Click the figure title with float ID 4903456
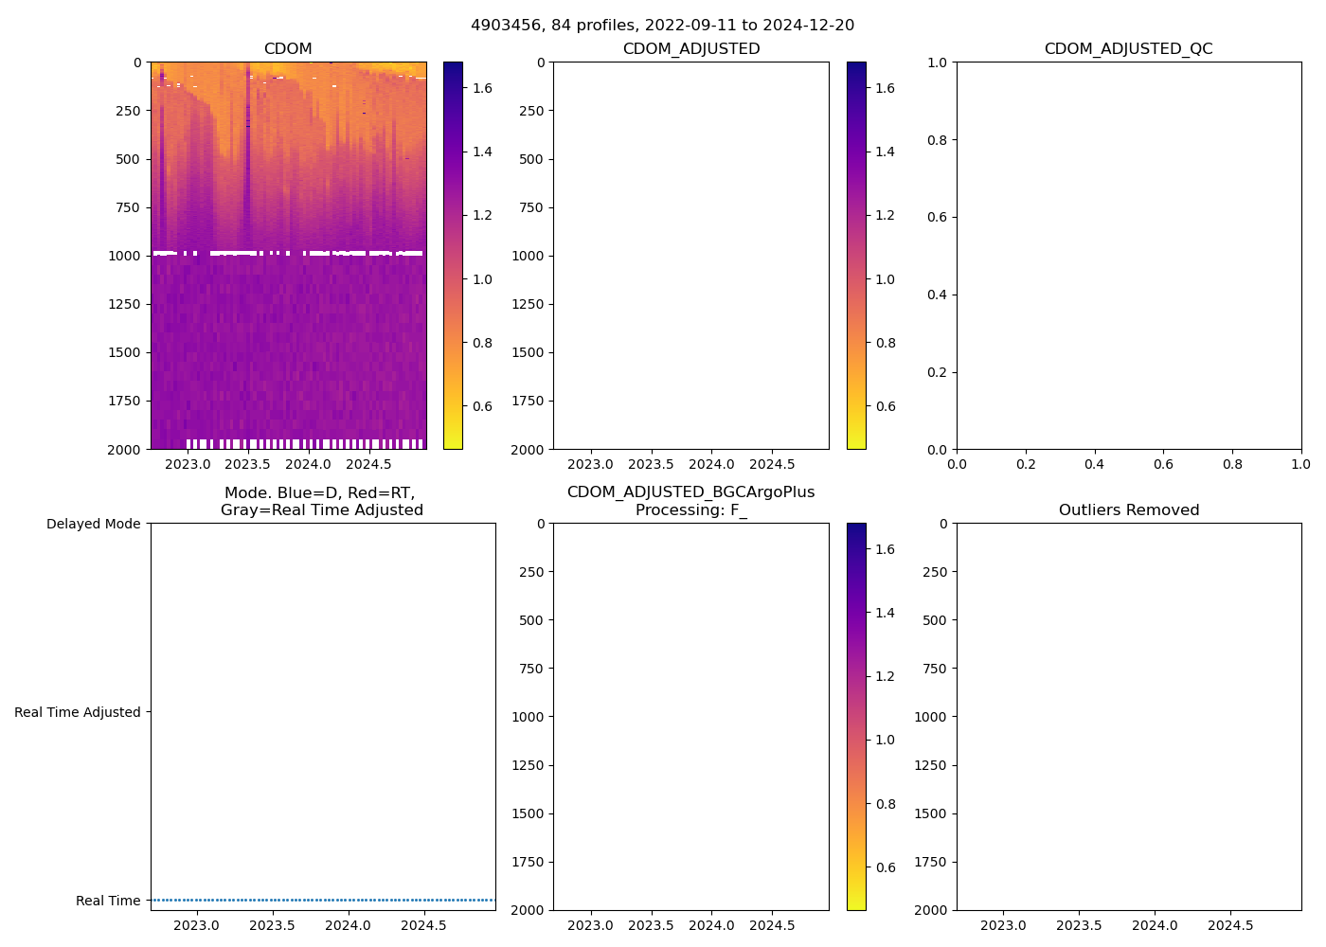Image resolution: width=1326 pixels, height=947 pixels. pos(662,25)
